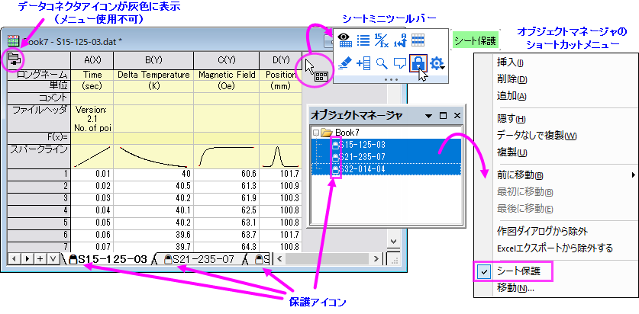Choose Excelエクスポートから除外する menu item

557,248
